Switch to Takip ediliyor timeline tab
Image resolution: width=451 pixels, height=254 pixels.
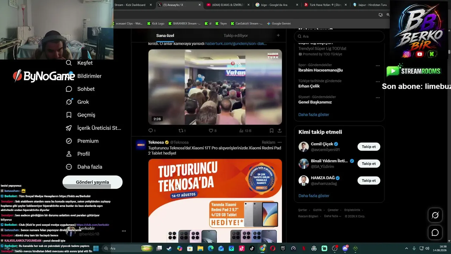(236, 36)
